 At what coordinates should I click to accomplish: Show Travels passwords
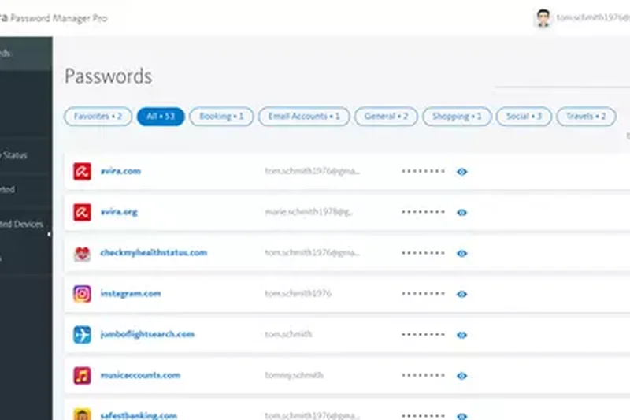[x=586, y=117]
